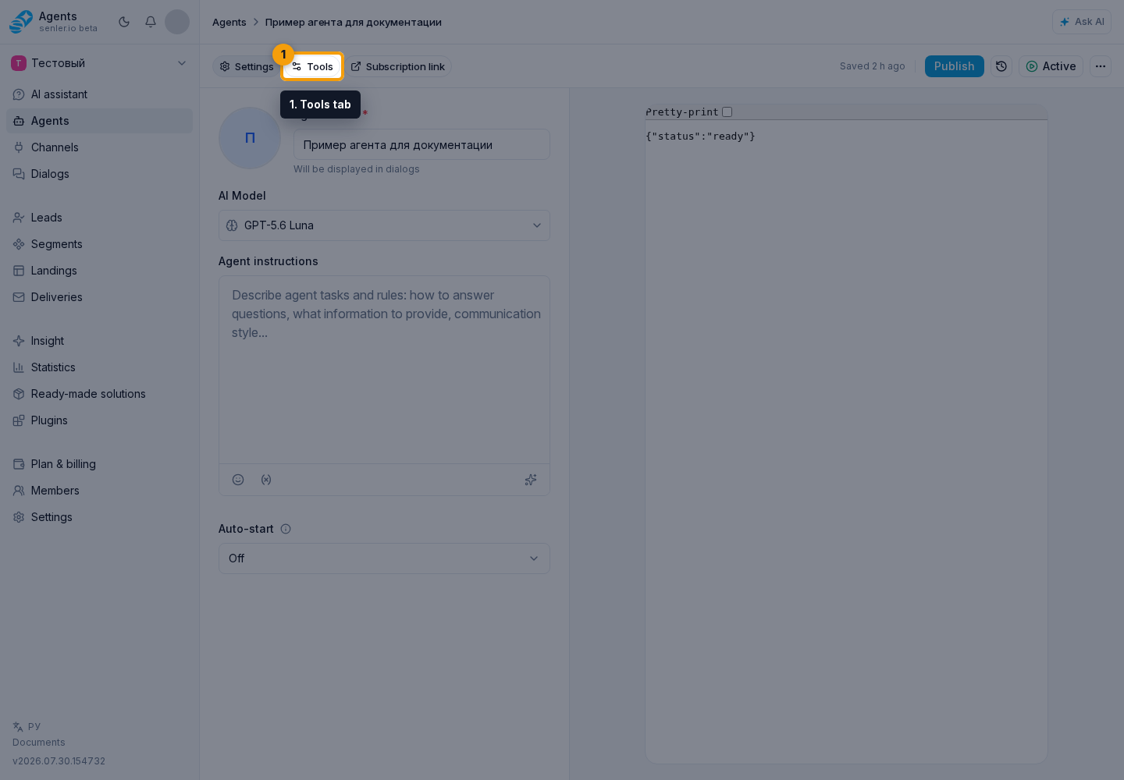Switch language with РУ toggle

(x=27, y=726)
